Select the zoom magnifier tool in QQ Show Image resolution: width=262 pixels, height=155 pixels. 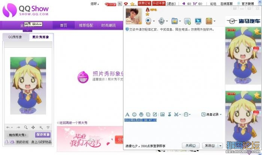click(x=26, y=127)
